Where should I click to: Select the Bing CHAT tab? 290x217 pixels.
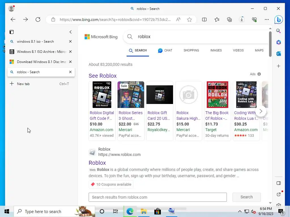(x=165, y=50)
